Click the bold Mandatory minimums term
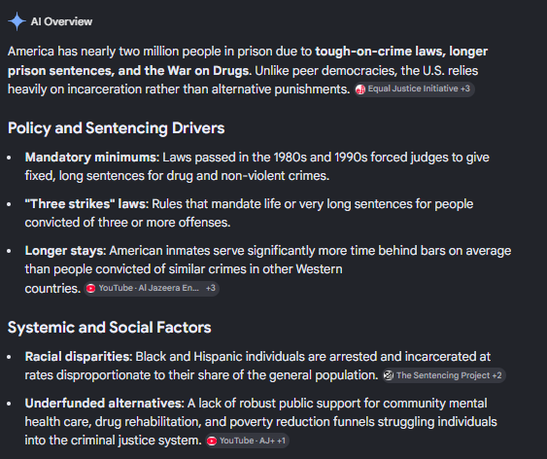The height and width of the screenshot is (459, 547). click(x=92, y=158)
